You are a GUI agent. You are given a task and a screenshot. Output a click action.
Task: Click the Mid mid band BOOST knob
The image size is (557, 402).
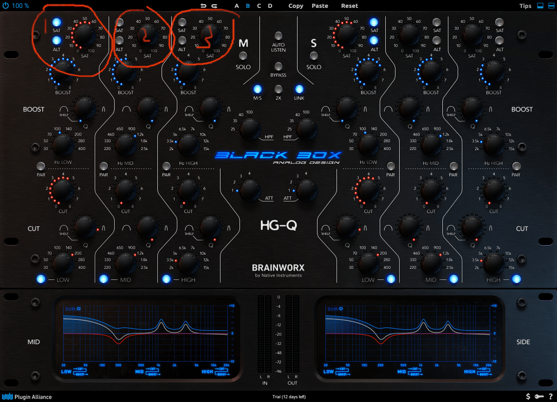click(x=125, y=71)
